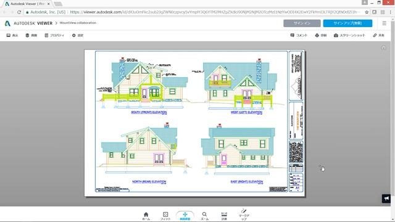Click the Home view tool
This screenshot has width=395, height=222.
[x=146, y=216]
